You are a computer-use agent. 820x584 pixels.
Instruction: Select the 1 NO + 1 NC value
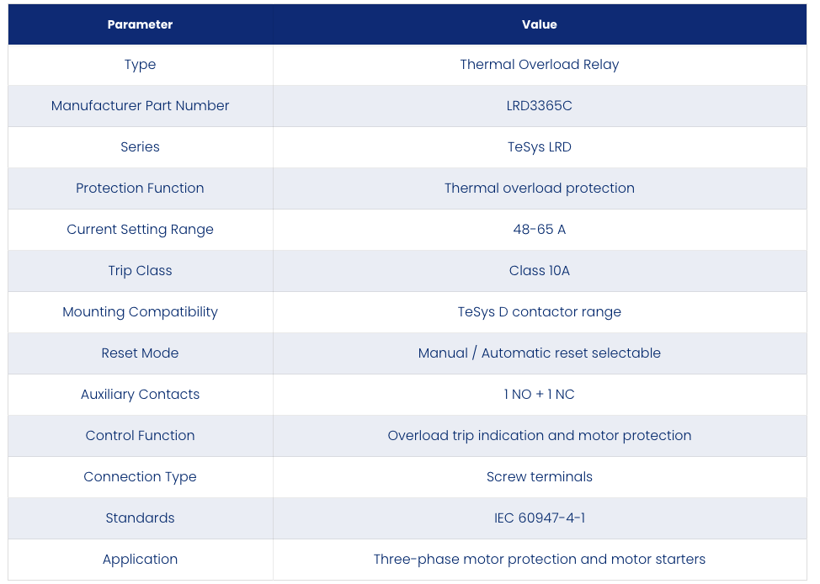point(539,395)
